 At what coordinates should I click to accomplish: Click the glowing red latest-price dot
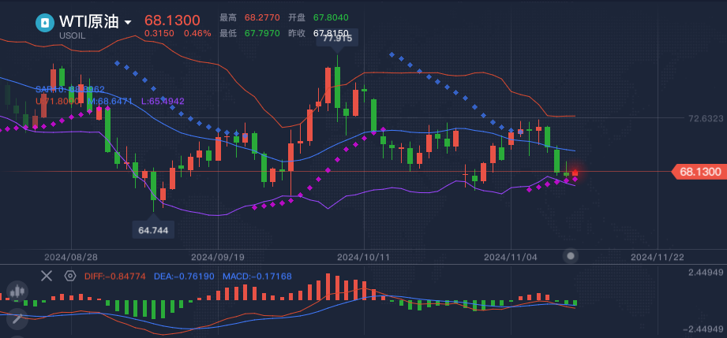pyautogui.click(x=575, y=173)
